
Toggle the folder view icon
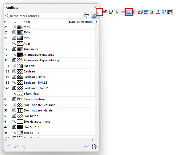(87, 16)
